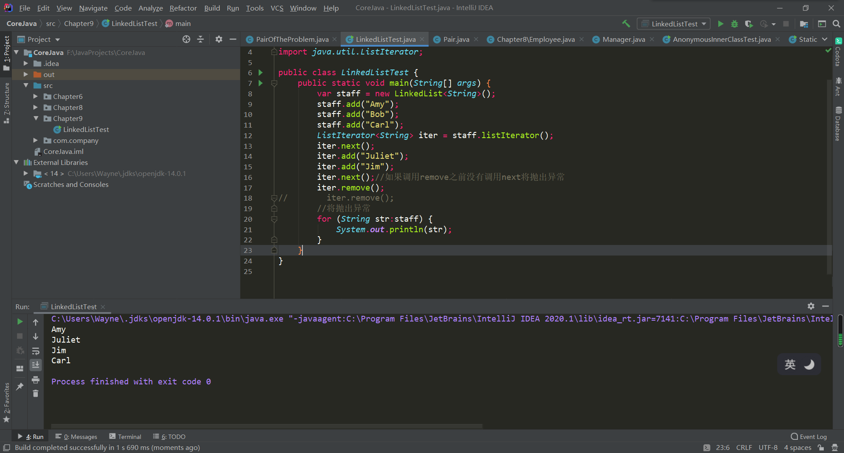
Task: Toggle the tool windows quick-access button in status bar
Action: pyautogui.click(x=7, y=448)
